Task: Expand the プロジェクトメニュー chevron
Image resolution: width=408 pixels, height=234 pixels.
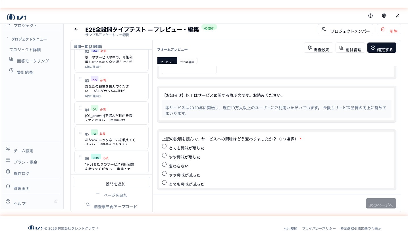Action: pyautogui.click(x=7, y=38)
